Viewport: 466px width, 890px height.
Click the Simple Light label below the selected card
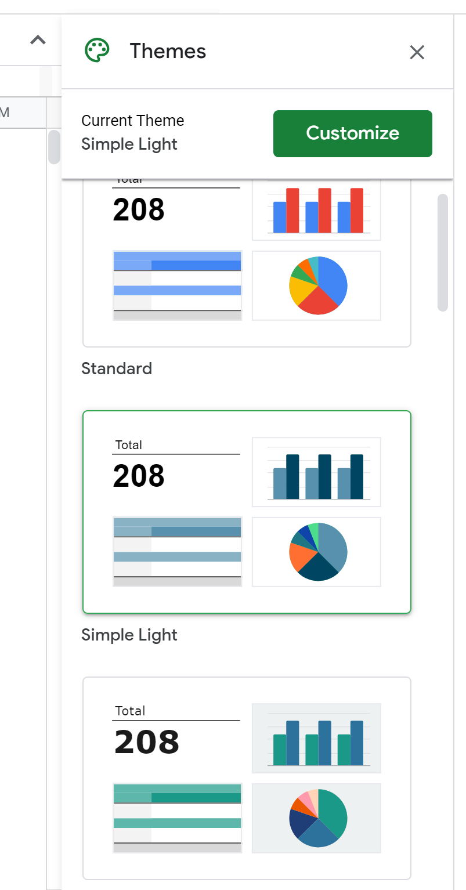coord(129,635)
